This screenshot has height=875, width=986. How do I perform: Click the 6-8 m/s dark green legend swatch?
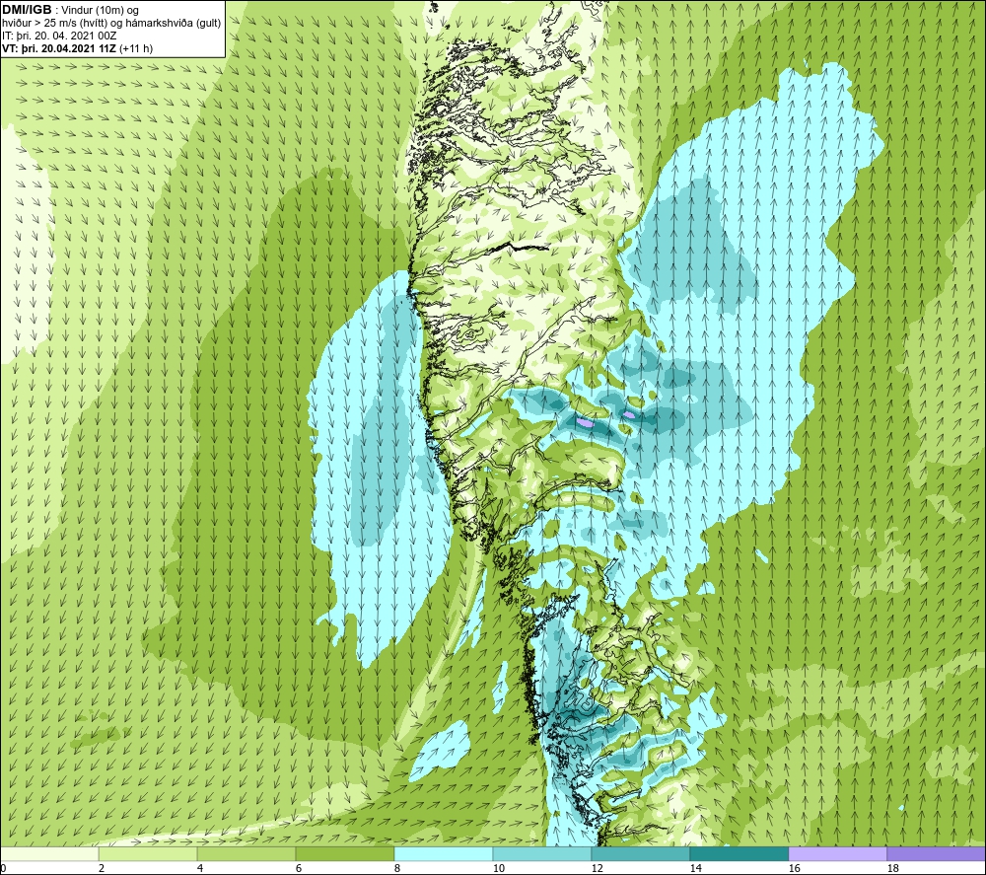click(344, 853)
